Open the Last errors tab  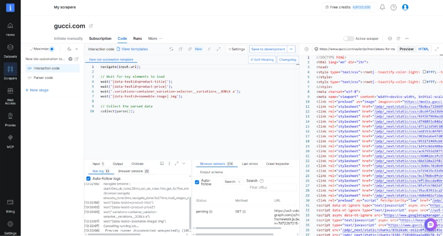click(x=250, y=163)
